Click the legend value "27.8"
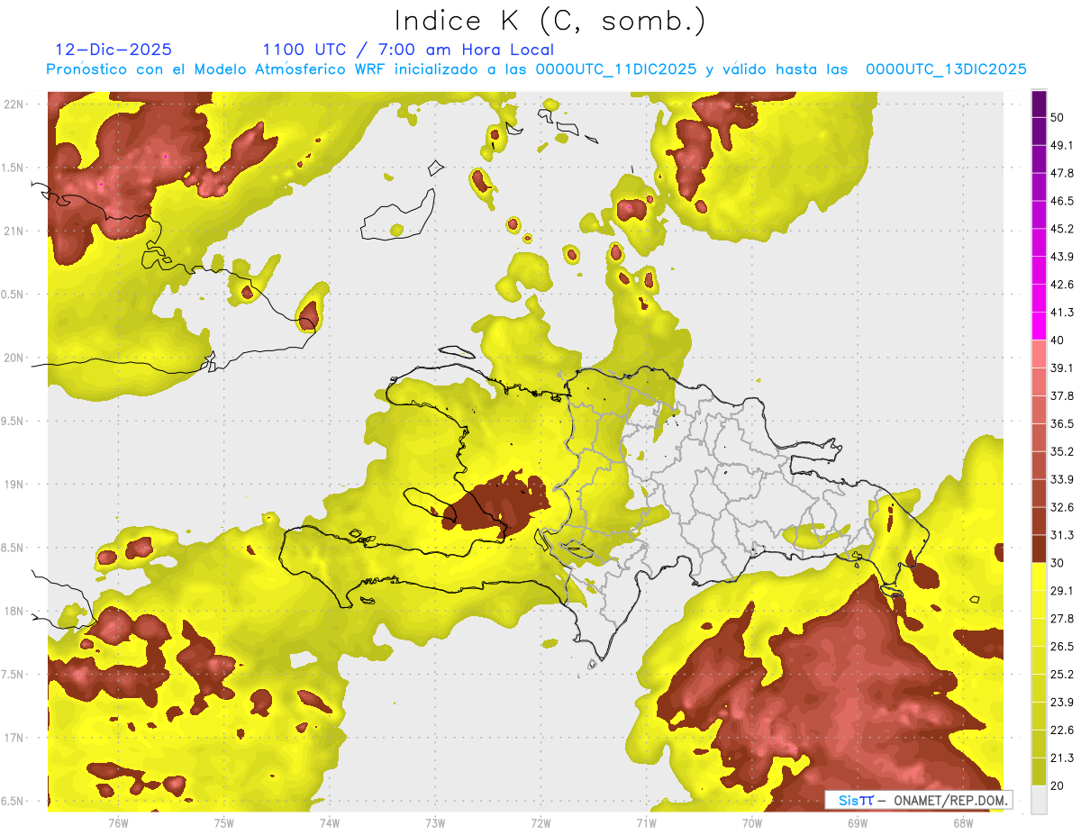This screenshot has height=835, width=1081. pyautogui.click(x=1062, y=618)
